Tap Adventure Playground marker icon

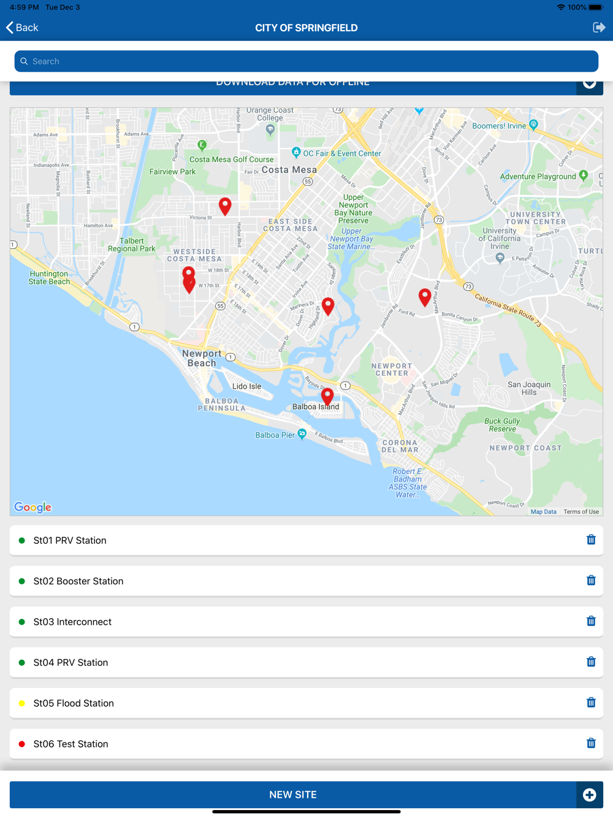(584, 175)
